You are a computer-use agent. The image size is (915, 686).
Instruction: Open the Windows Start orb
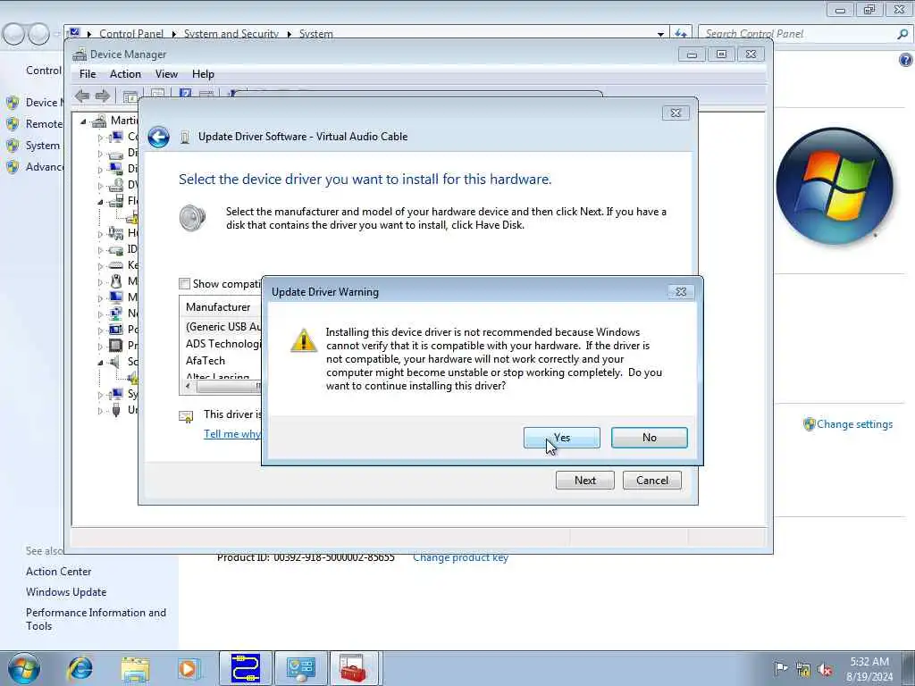coord(24,668)
